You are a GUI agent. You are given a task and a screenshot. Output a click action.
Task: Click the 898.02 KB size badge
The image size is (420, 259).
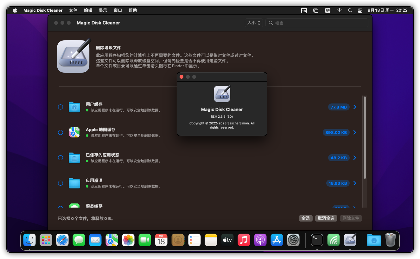coord(336,132)
